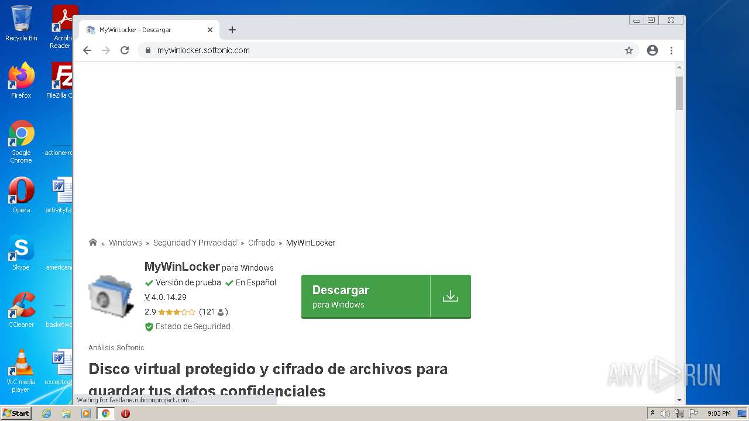Launch Internet Explorer from the taskbar
749x421 pixels.
pyautogui.click(x=47, y=413)
